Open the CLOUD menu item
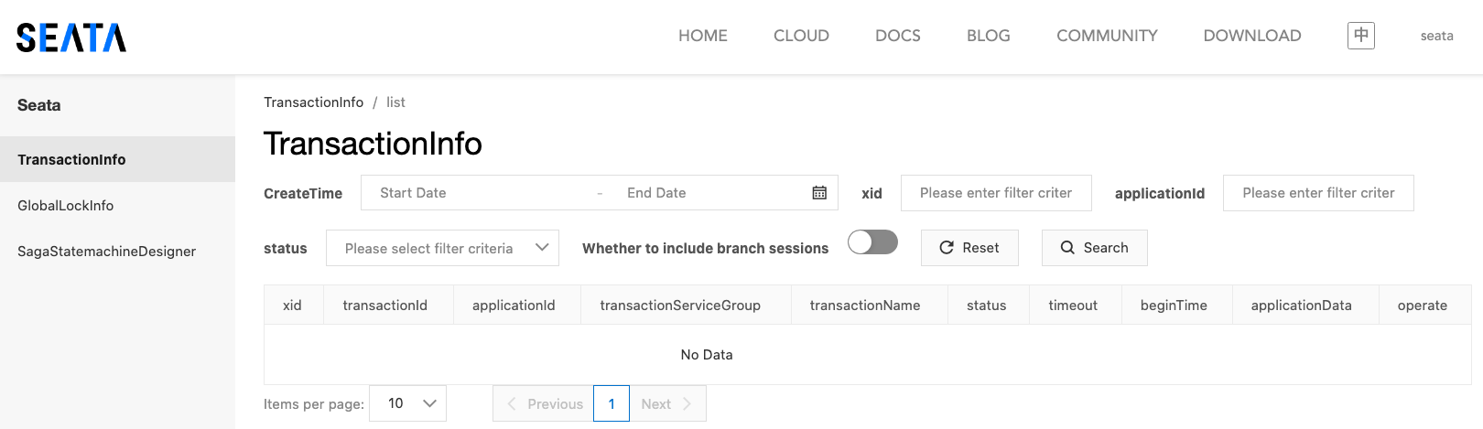1483x429 pixels. click(x=801, y=36)
